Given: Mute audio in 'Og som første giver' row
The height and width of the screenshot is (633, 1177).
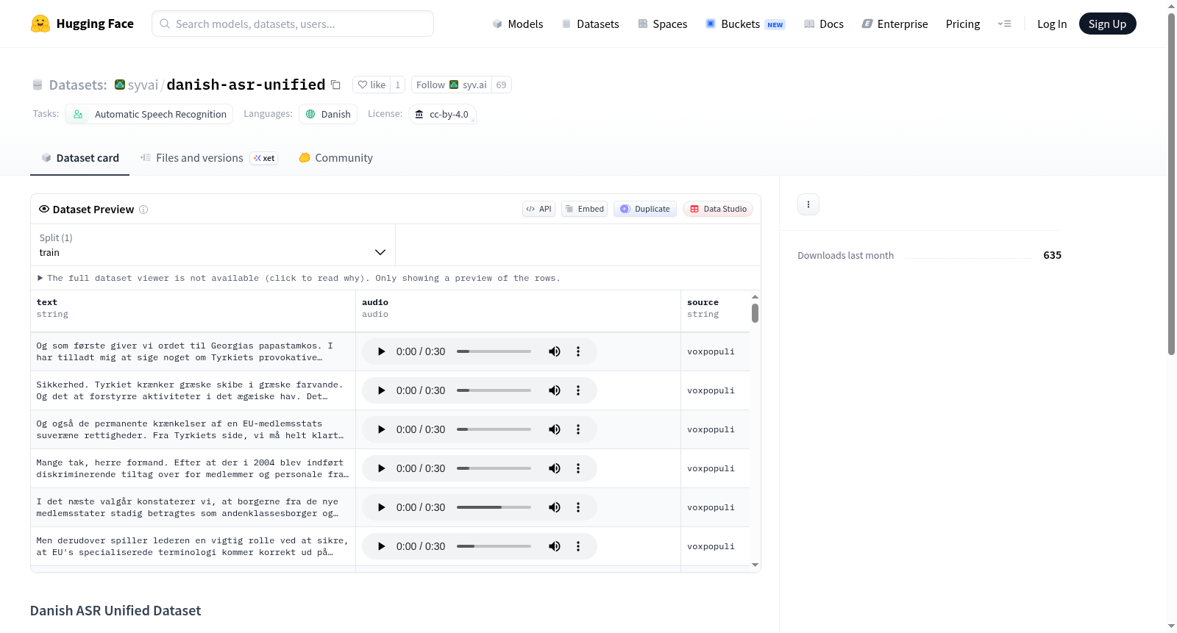Looking at the screenshot, I should (555, 351).
